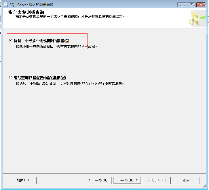Go back with the 上一步(B) button

point(98,180)
